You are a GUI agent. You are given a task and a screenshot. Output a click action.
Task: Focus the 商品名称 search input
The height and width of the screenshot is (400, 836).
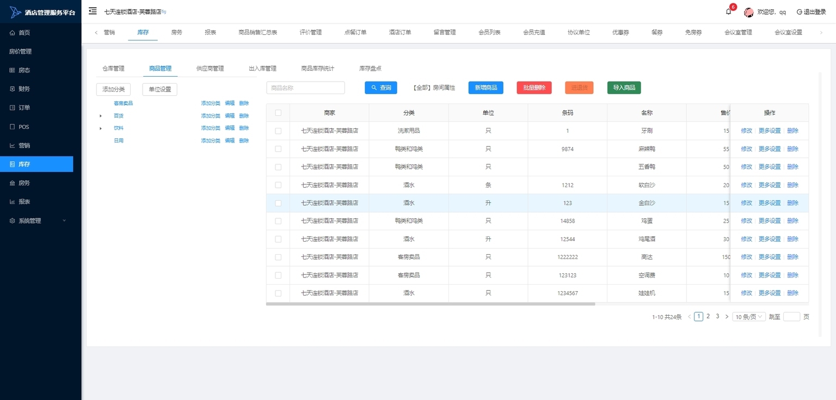[x=305, y=88]
